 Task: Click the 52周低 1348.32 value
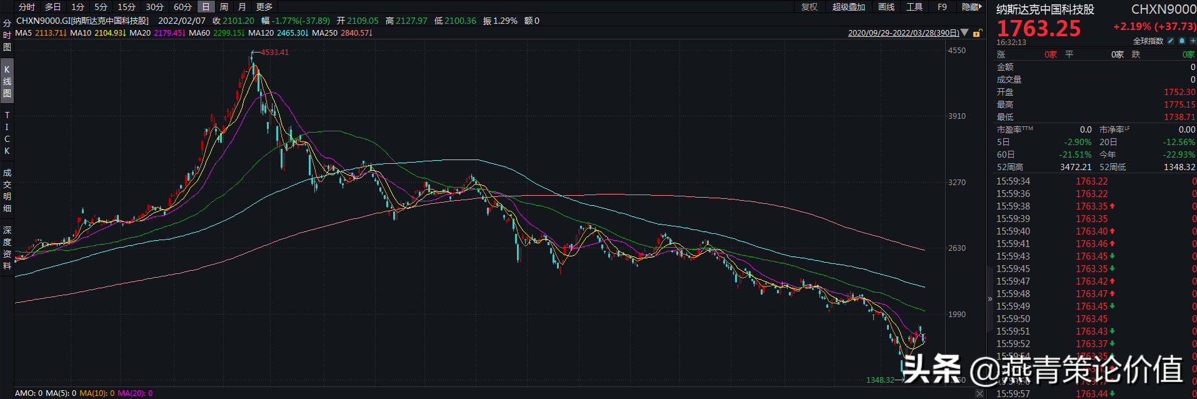[1179, 167]
